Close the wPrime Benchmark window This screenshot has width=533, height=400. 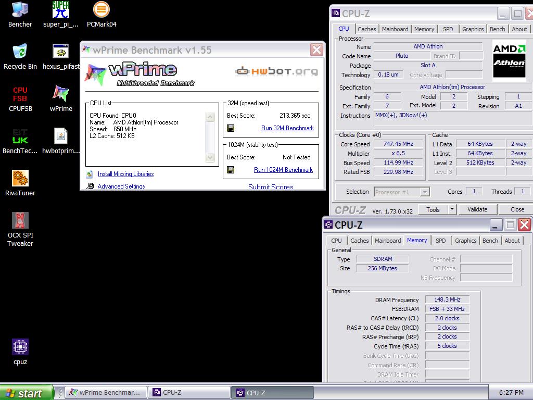pos(316,50)
